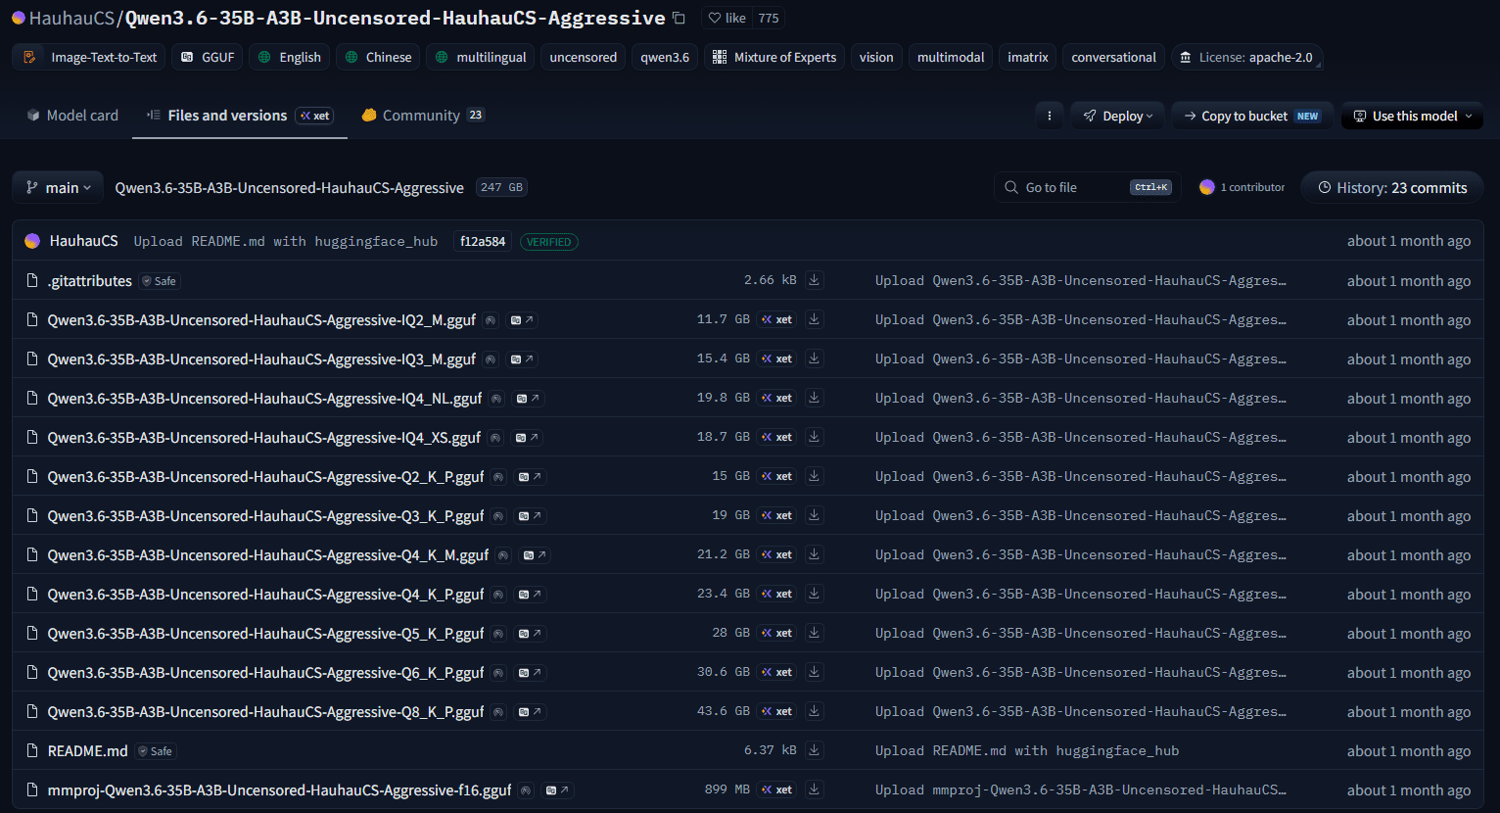1500x813 pixels.
Task: Open the Use this model dropdown
Action: click(x=1413, y=116)
